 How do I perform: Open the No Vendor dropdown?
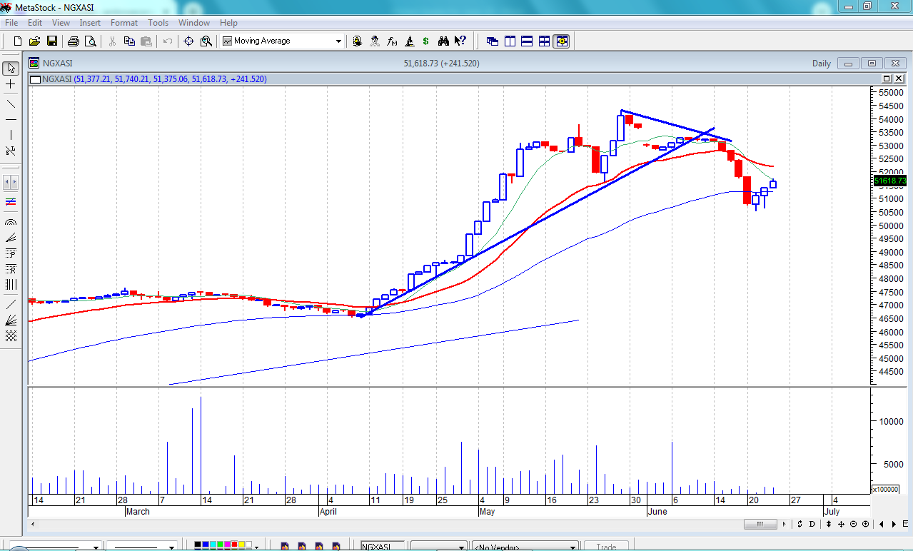coord(572,547)
